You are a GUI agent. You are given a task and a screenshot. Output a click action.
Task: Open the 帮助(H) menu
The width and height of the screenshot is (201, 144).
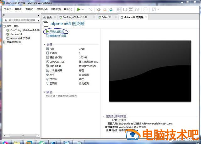pyautogui.click(x=68, y=9)
